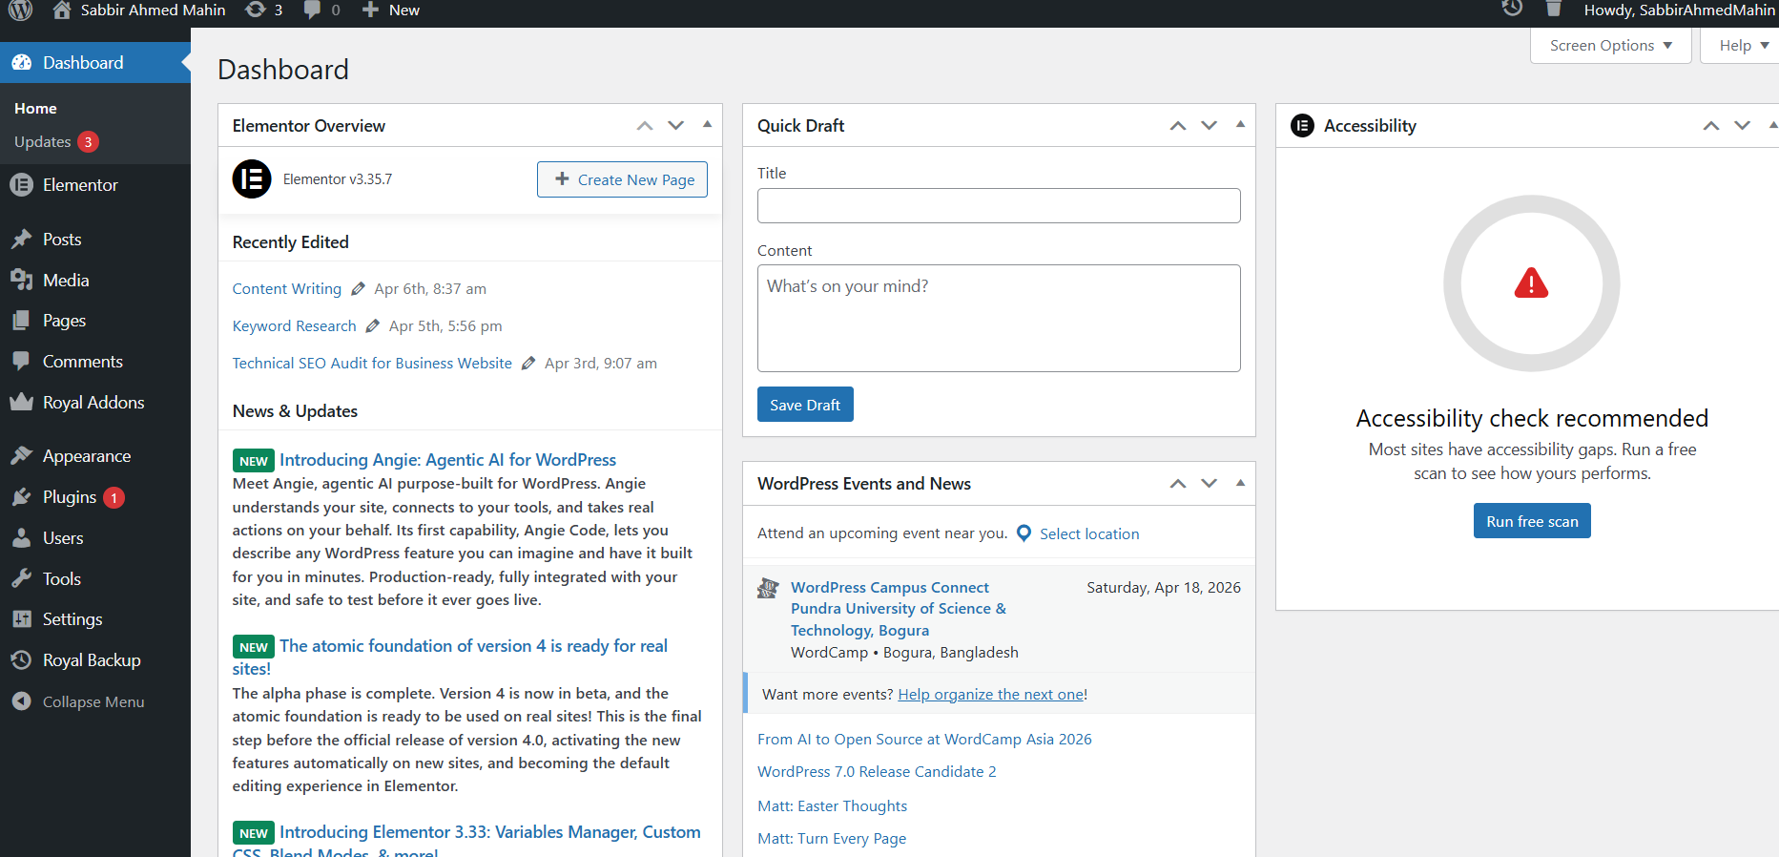The image size is (1779, 857).
Task: Click the WordPress logo in admin bar
Action: [21, 10]
